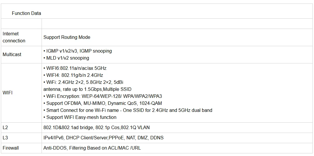Select the L2 row label
This screenshot has height=156, width=314.
pyautogui.click(x=5, y=128)
